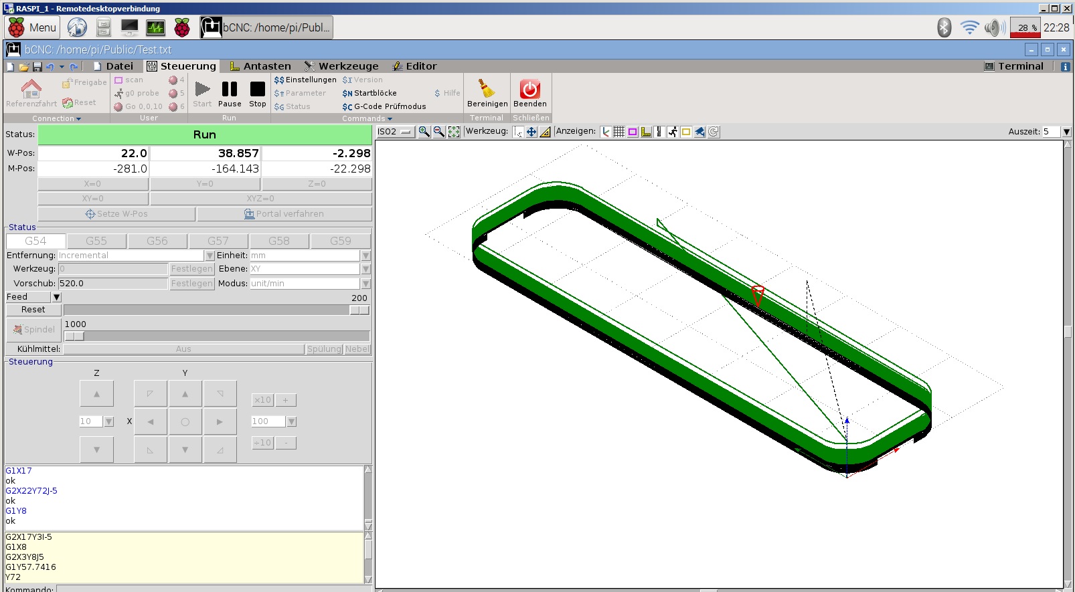The height and width of the screenshot is (592, 1075).
Task: Click the Reset button beside feed slider
Action: (33, 310)
